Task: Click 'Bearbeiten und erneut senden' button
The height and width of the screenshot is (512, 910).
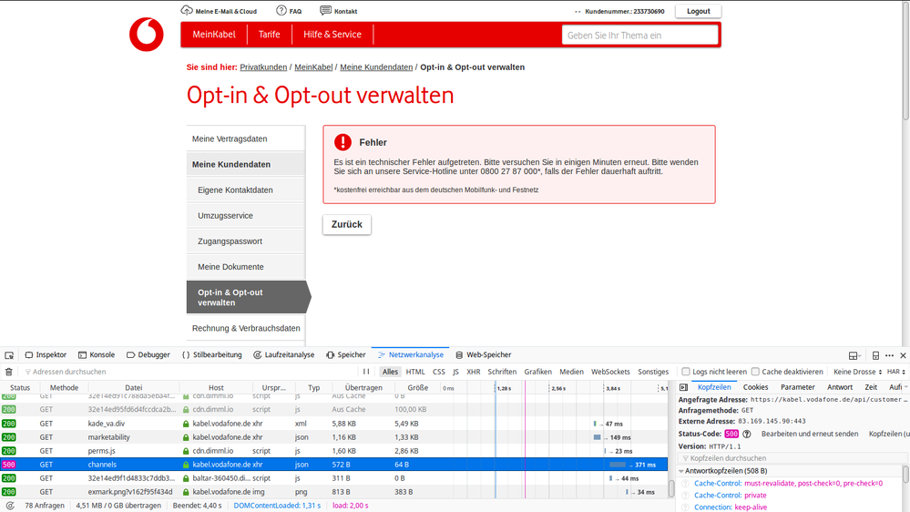Action: (809, 434)
